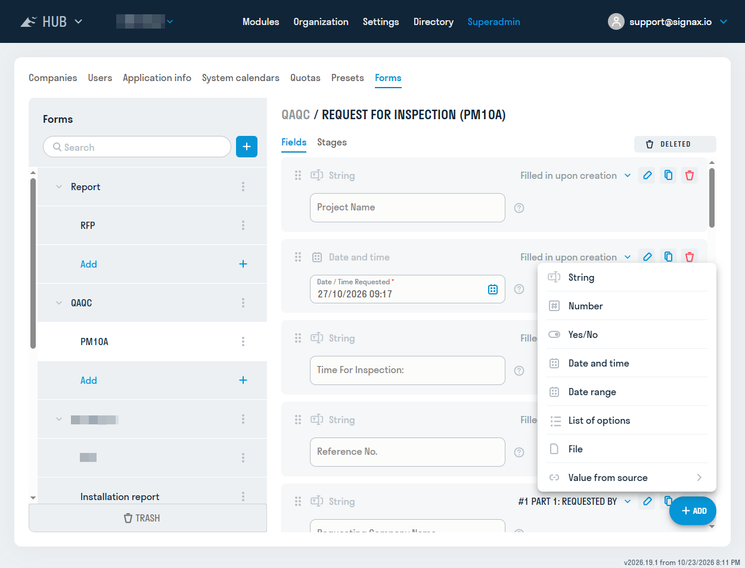Click the Forms search input
The width and height of the screenshot is (745, 568).
137,147
